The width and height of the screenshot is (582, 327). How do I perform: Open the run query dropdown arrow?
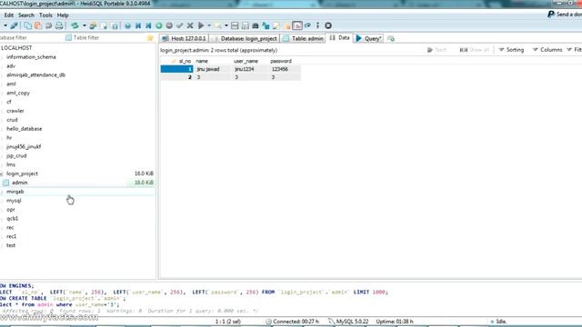pos(209,25)
